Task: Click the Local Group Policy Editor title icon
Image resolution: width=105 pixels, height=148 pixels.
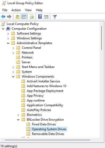Action: click(x=4, y=3)
